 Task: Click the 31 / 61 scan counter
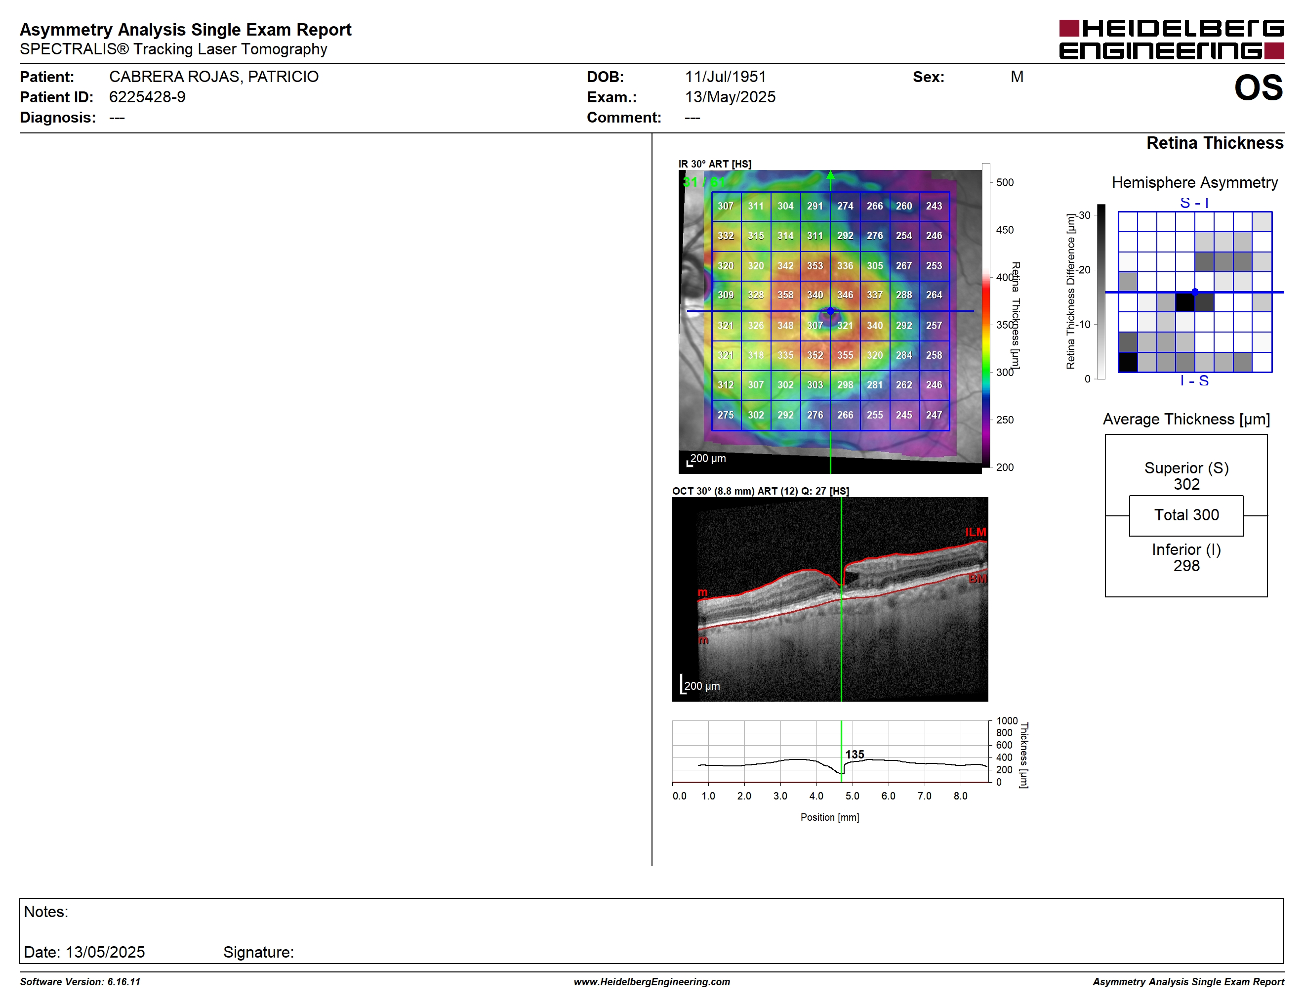(x=704, y=182)
